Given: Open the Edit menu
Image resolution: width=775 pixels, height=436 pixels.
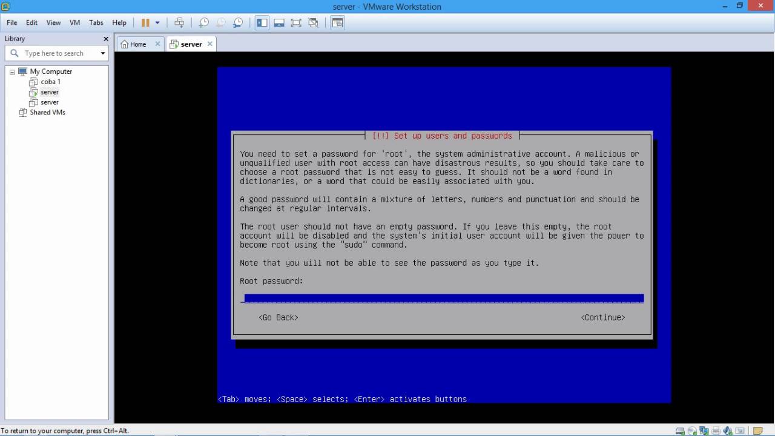Looking at the screenshot, I should (x=31, y=22).
